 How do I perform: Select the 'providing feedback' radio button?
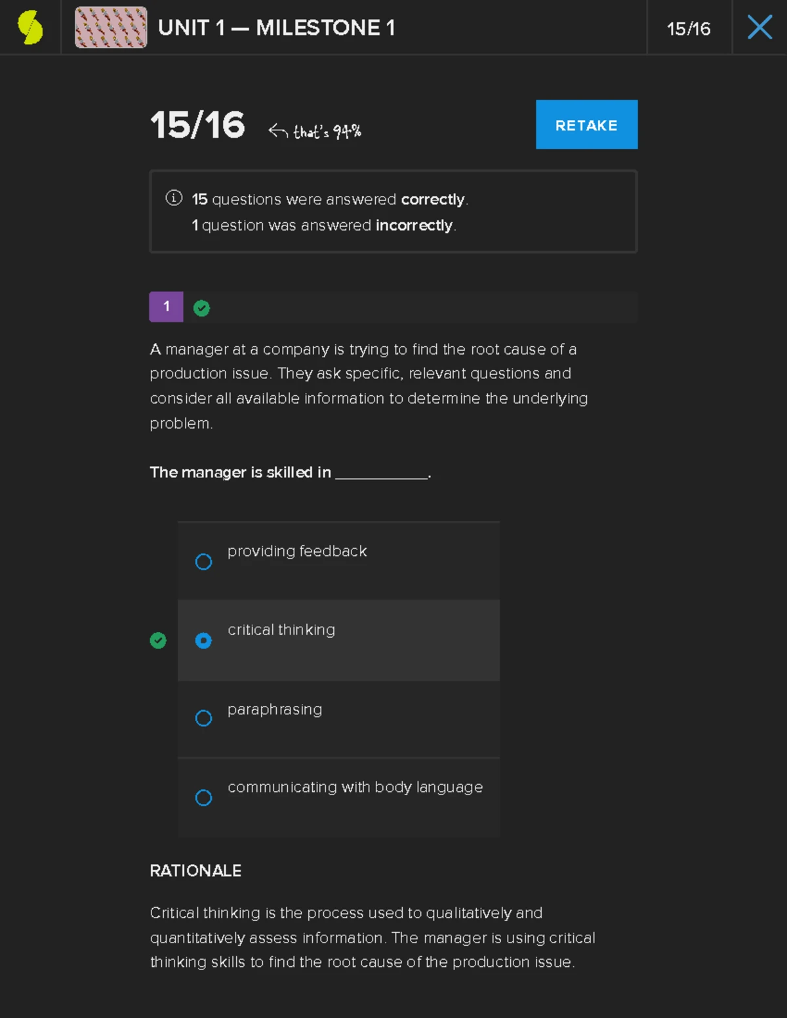[x=203, y=562]
